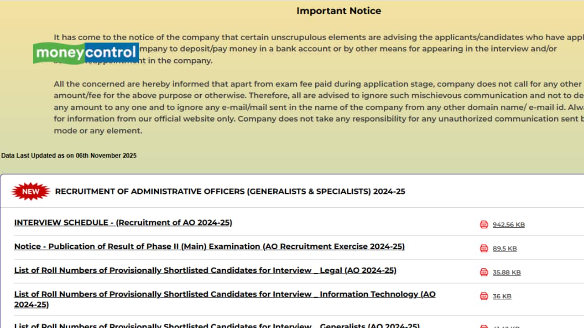Click the Data Last Updated text
584x328 pixels.
pyautogui.click(x=69, y=155)
